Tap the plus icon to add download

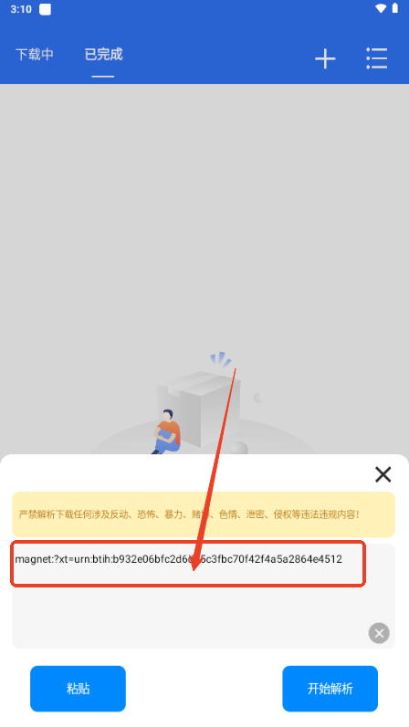[x=325, y=59]
